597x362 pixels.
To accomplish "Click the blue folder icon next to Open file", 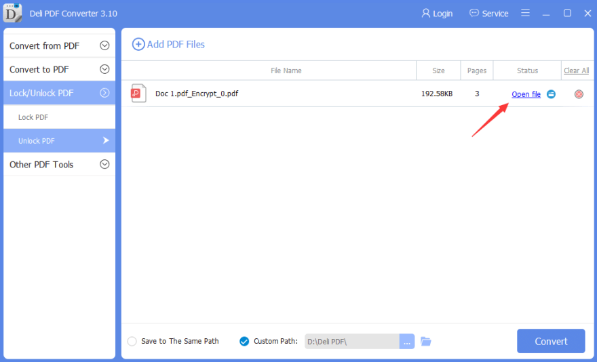I will (x=552, y=94).
